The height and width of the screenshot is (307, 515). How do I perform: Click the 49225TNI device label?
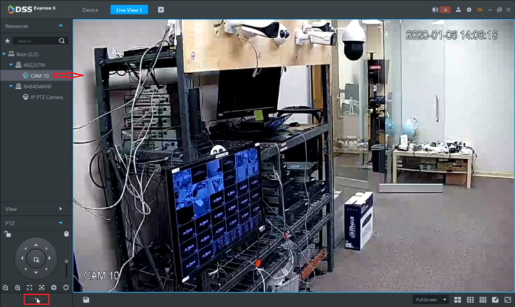coord(34,65)
